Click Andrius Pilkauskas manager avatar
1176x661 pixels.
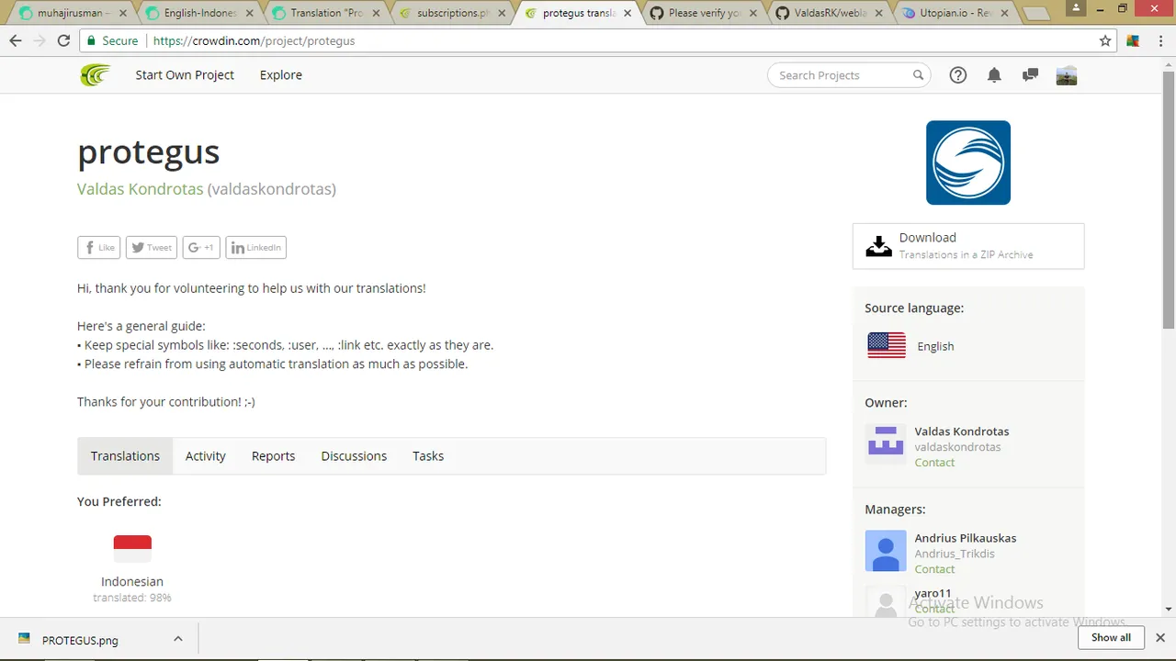[x=886, y=551]
